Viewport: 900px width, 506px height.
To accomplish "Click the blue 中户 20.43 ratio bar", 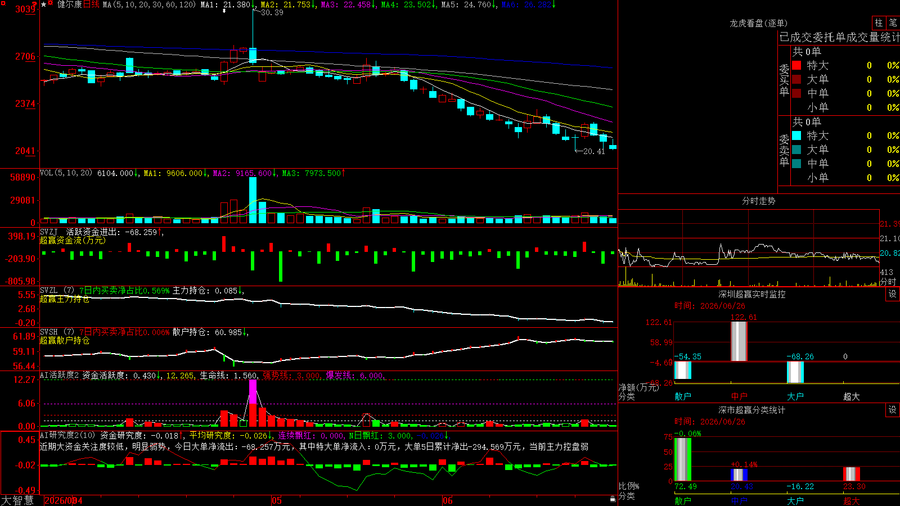I will [x=739, y=475].
